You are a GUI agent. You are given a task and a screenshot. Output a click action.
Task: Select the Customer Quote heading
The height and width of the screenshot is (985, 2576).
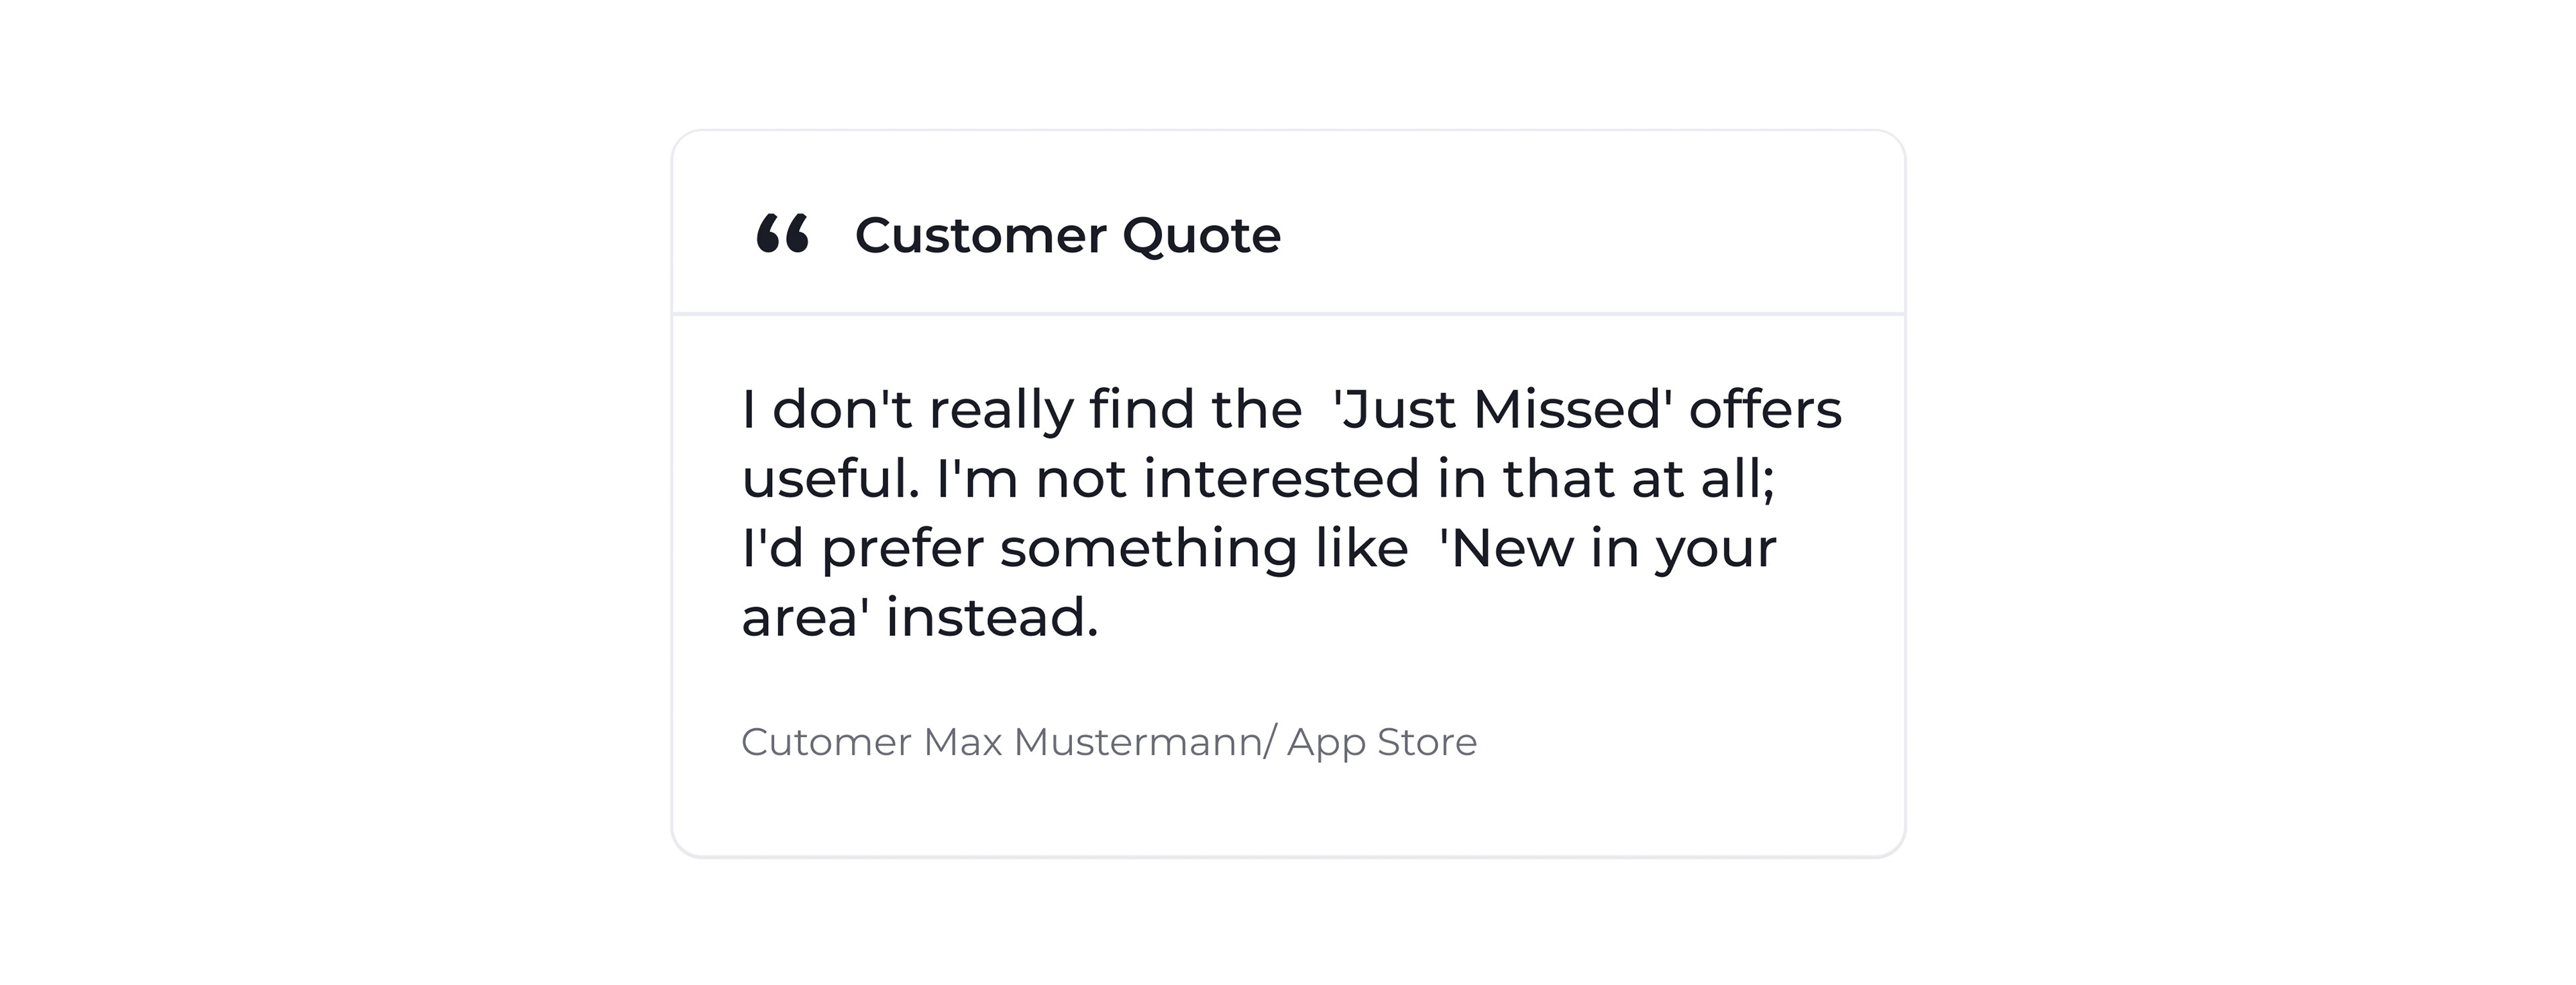click(x=1067, y=236)
